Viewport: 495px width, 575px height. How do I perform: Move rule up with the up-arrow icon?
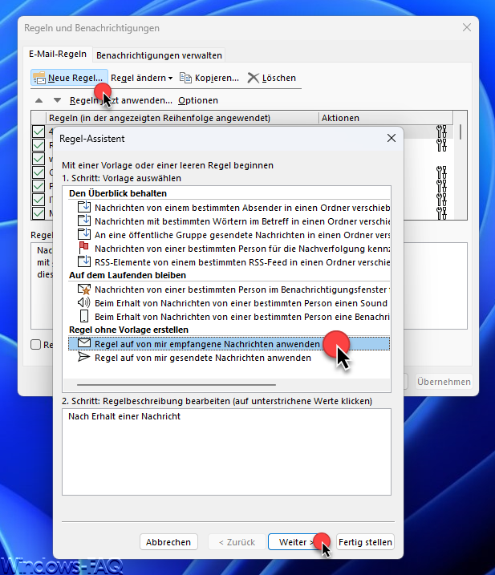pos(39,100)
